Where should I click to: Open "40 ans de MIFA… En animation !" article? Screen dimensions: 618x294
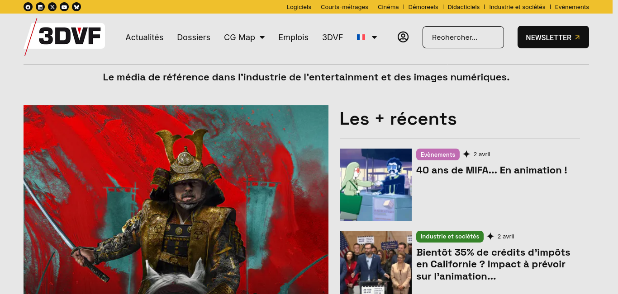click(x=492, y=170)
